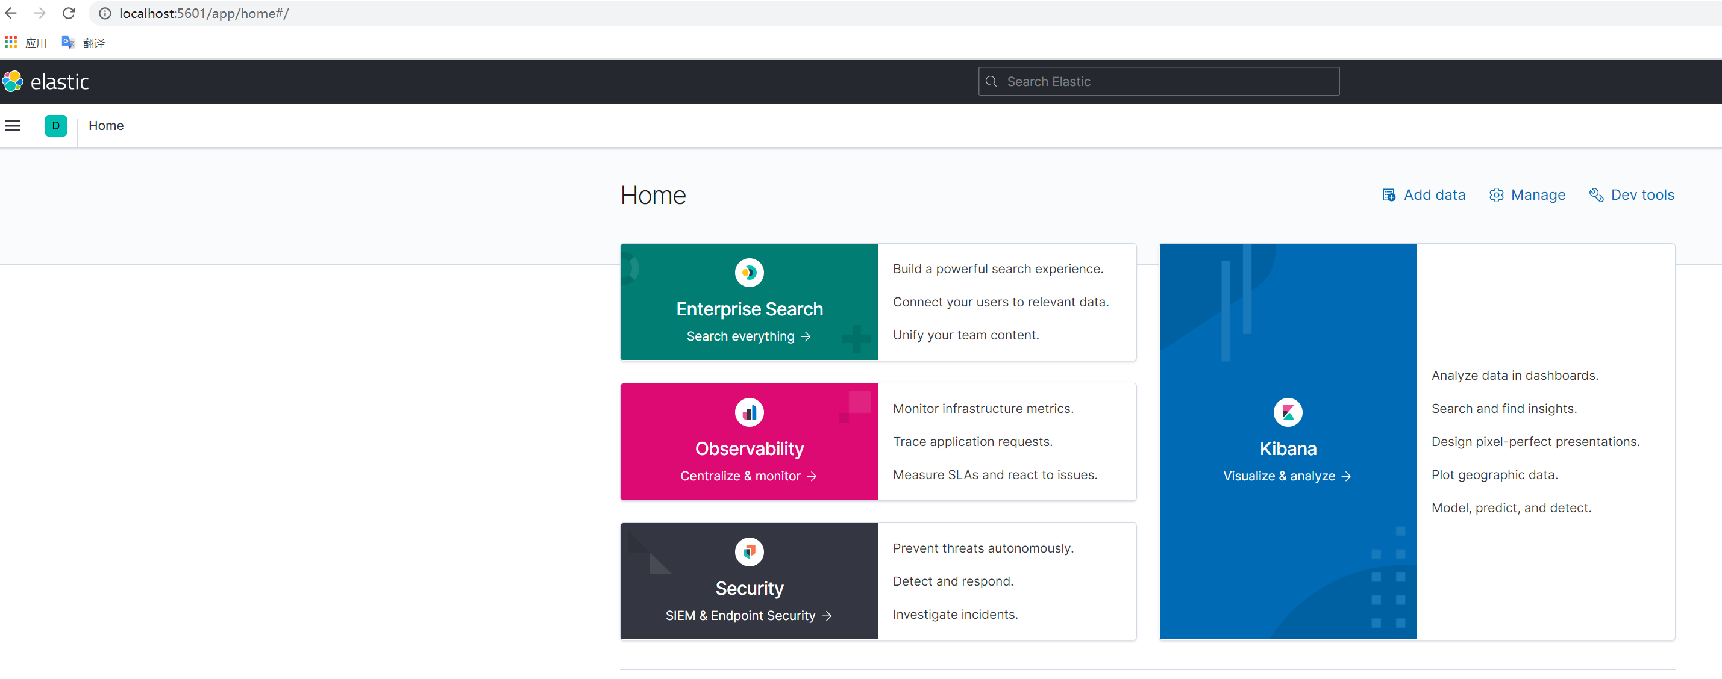Click the Search Elastic field

click(x=1158, y=81)
